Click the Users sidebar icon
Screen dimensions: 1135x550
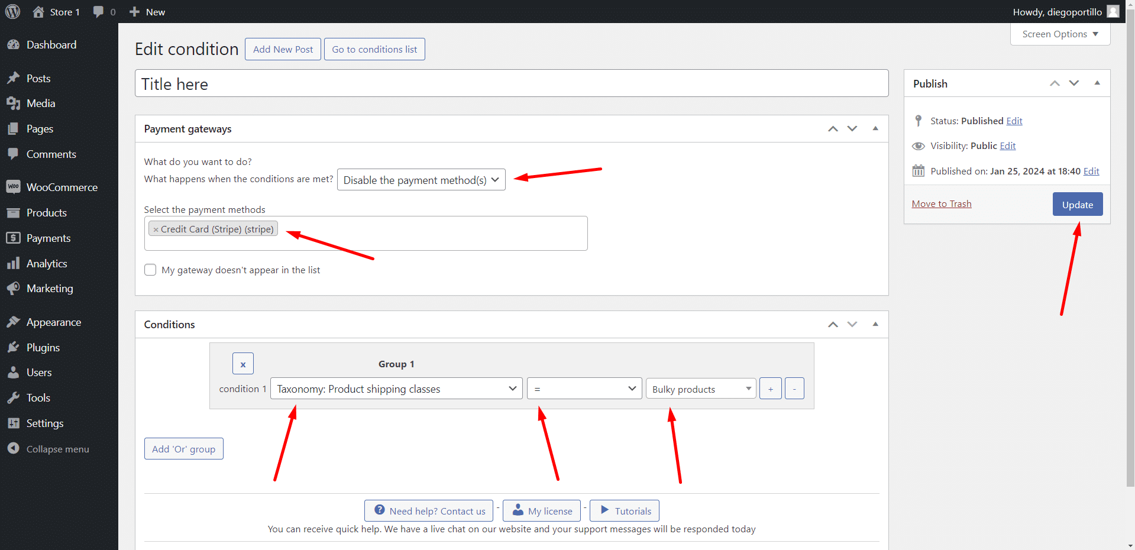pos(14,372)
